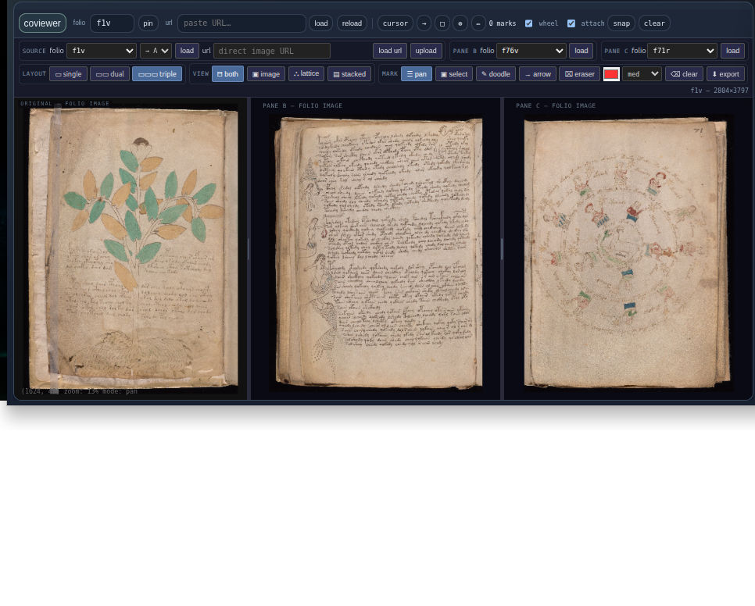Switch layout to single
This screenshot has height=606, width=755.
click(68, 74)
